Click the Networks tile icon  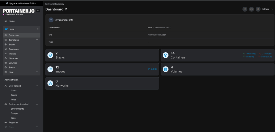point(50,83)
